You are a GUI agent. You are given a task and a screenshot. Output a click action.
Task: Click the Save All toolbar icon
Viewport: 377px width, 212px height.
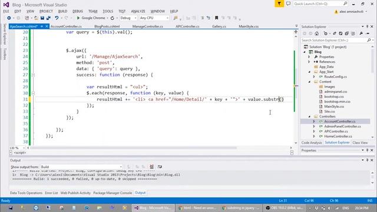(x=48, y=18)
